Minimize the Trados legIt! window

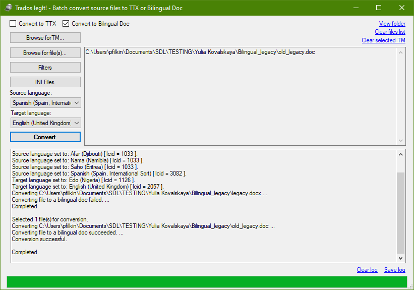click(x=356, y=8)
